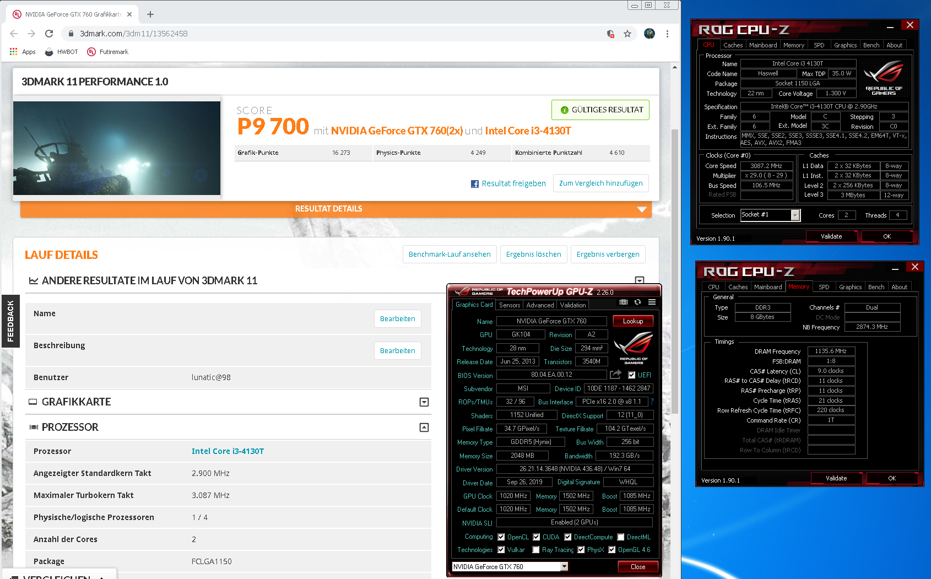The width and height of the screenshot is (931, 579).
Task: Open SPD tab in lower CPU-Z window
Action: click(824, 287)
